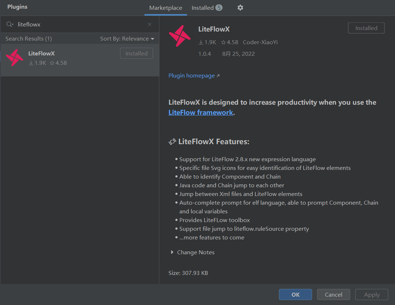
Task: Click the Support for LiteFlow 2.8.x bullet
Action: [x=247, y=159]
